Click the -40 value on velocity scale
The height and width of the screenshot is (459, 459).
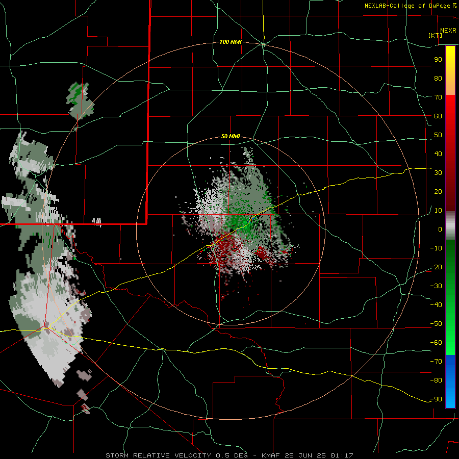[436, 305]
